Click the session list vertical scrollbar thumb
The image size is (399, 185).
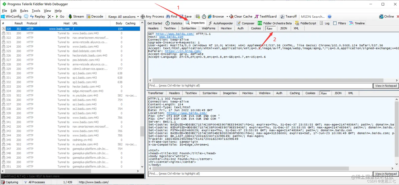click(x=142, y=131)
